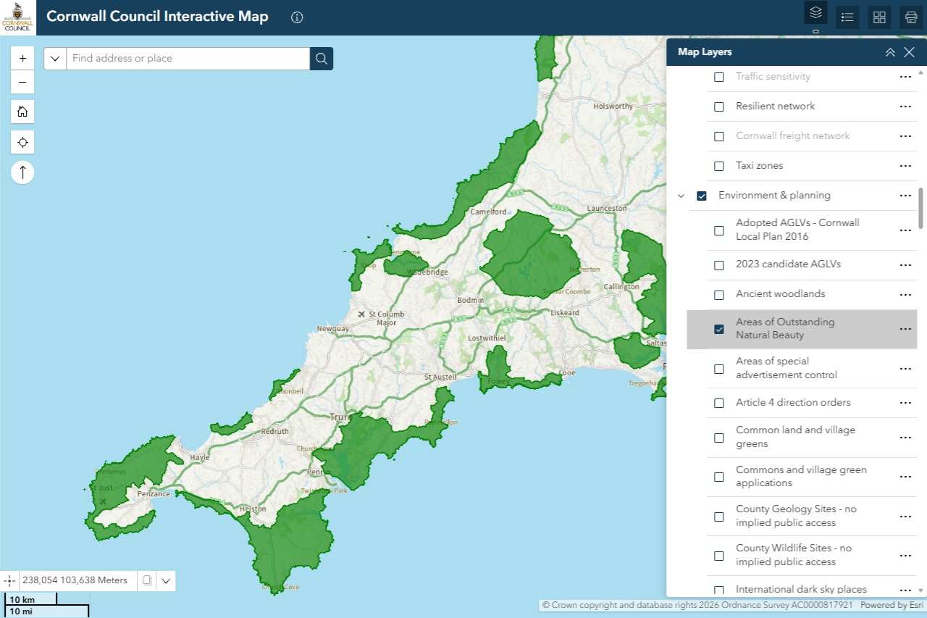
Task: Open the Print tool in header
Action: [x=911, y=17]
